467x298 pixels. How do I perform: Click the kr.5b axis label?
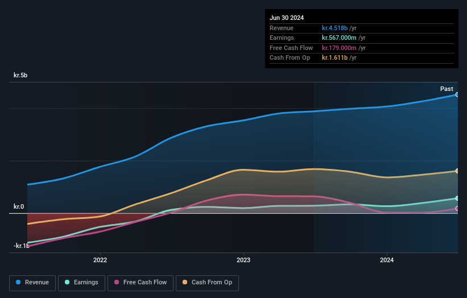coord(20,75)
